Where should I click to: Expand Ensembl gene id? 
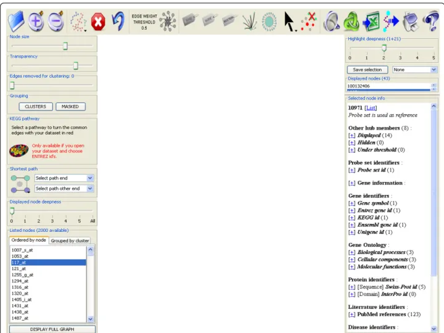[x=351, y=225]
